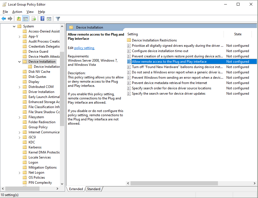This screenshot has width=258, height=198.
Task: Click the Device Installation Restrictions folder icon in list
Action: pyautogui.click(x=129, y=40)
